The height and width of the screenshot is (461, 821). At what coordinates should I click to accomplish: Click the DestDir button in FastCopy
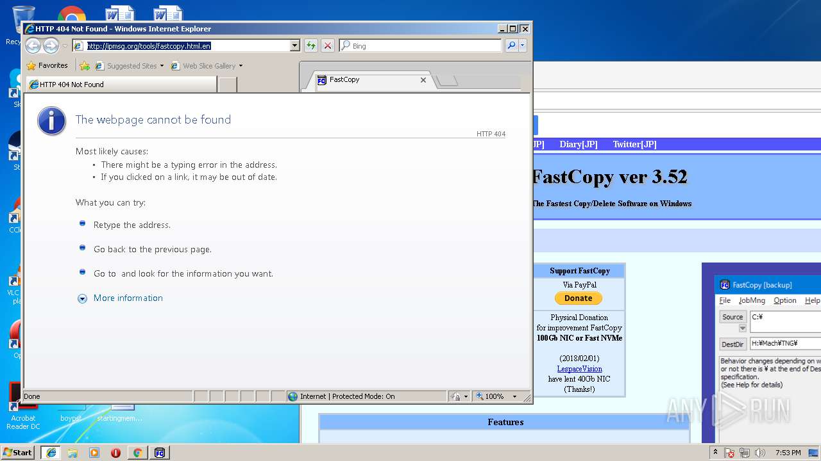[x=732, y=344]
